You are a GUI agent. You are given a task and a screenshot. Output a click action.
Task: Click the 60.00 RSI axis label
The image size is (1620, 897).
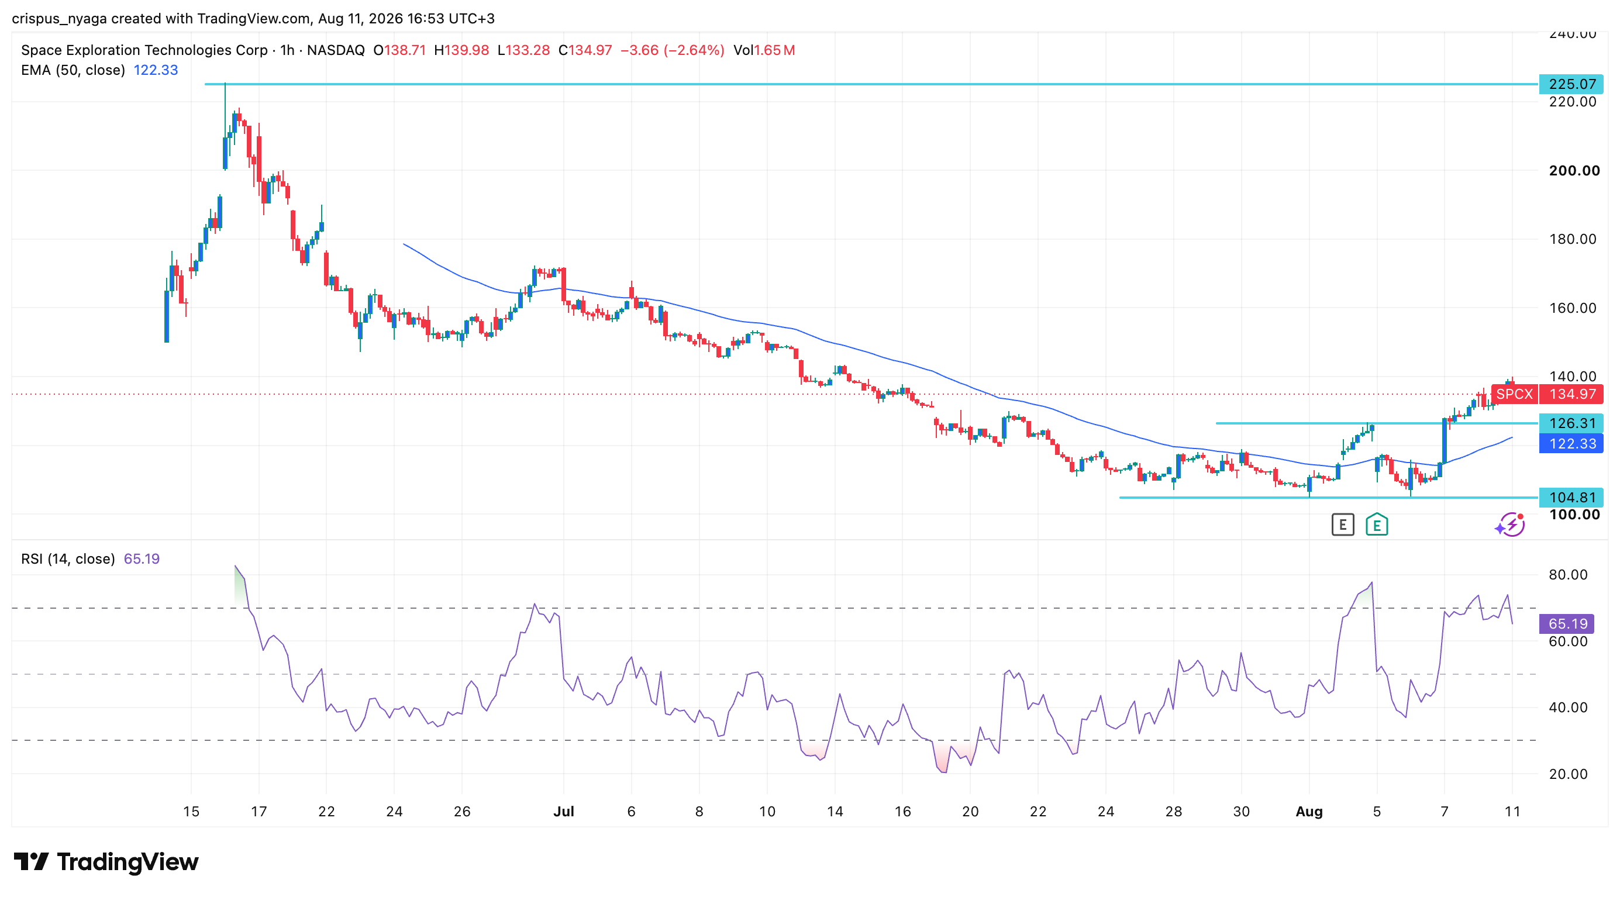click(1568, 641)
